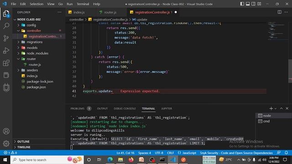Open the Terminal menu
This screenshot has width=292, height=164.
tap(83, 4)
